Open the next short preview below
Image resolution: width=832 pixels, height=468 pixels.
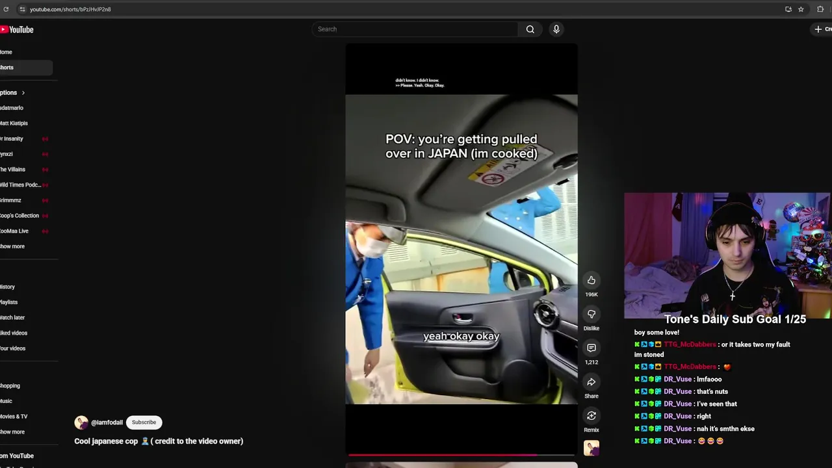point(461,465)
